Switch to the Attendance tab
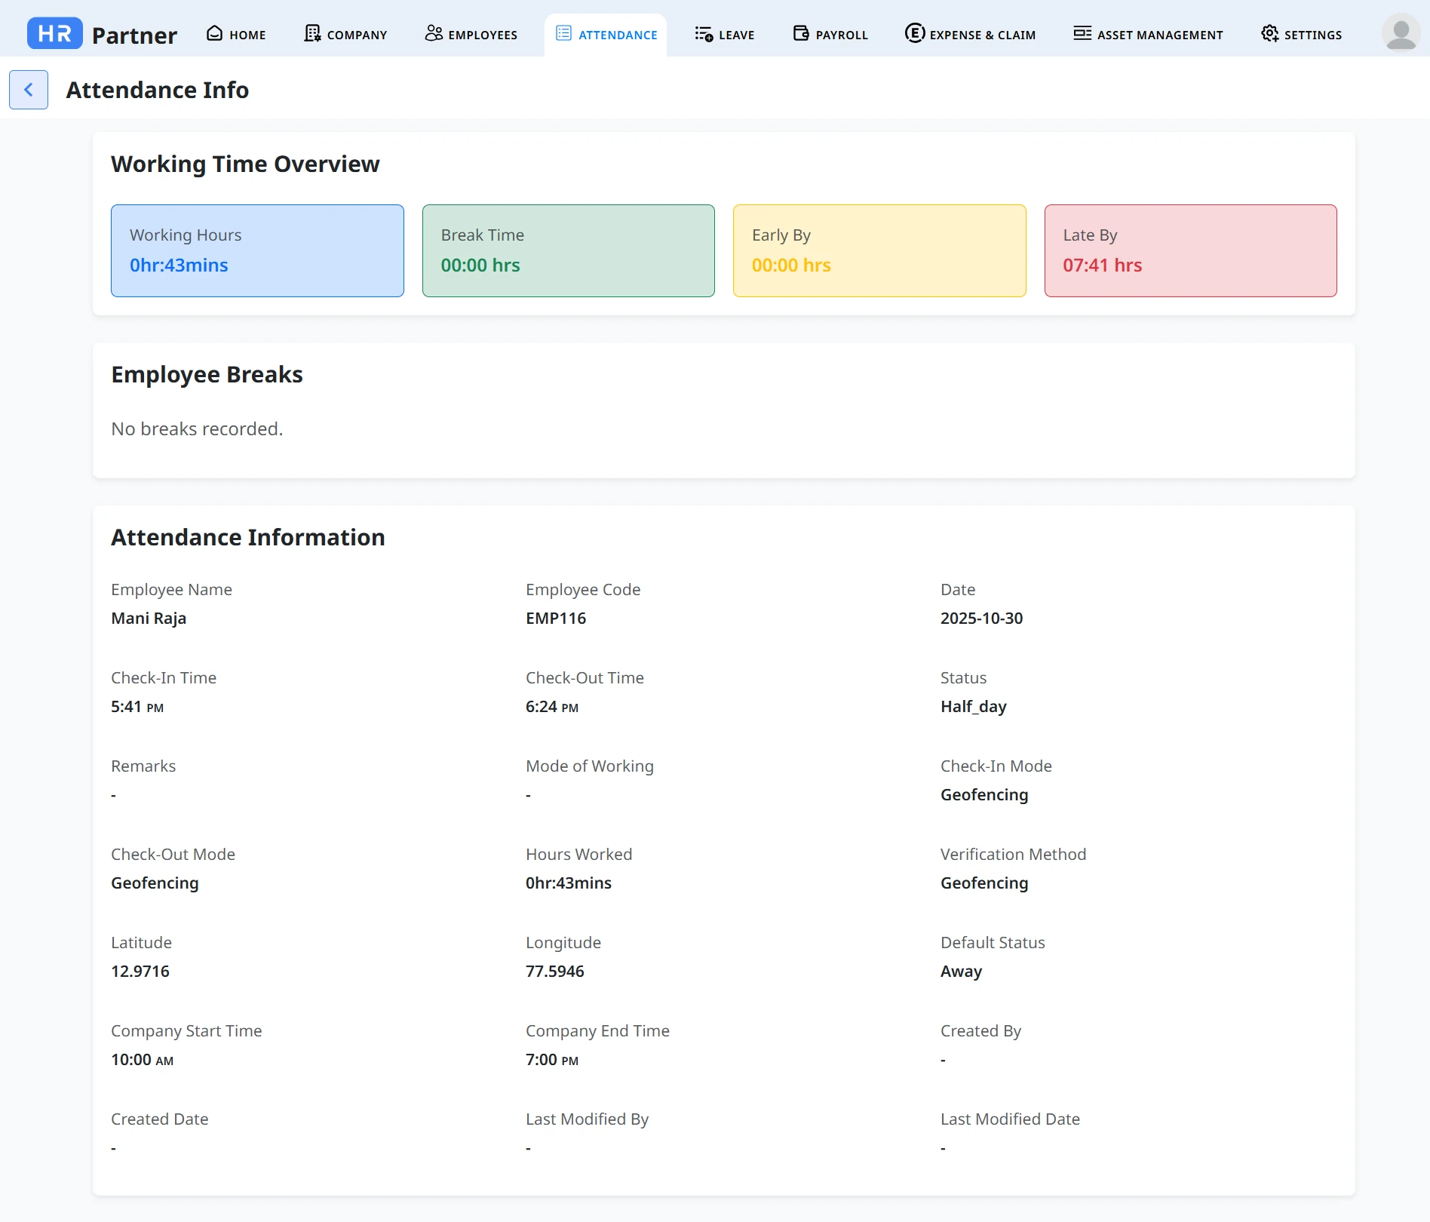 click(x=606, y=35)
